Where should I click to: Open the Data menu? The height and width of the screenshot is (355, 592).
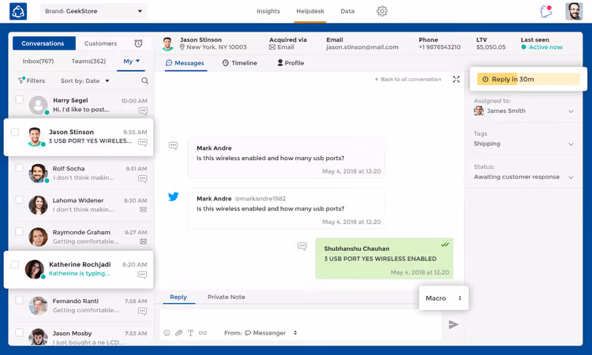[347, 11]
